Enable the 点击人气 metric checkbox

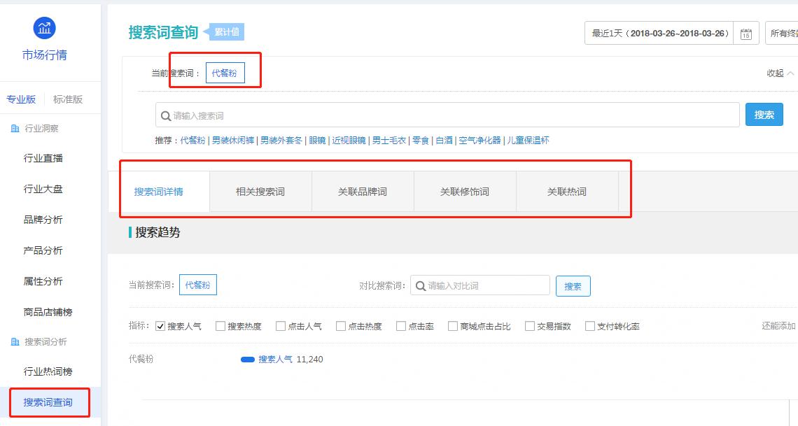(x=280, y=325)
